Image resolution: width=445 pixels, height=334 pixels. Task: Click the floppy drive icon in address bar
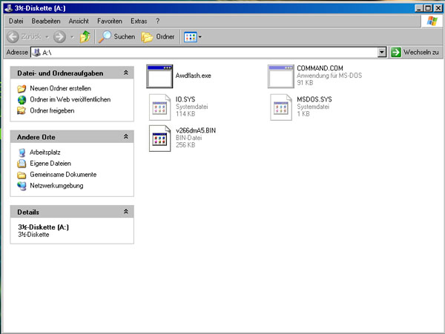(x=36, y=53)
